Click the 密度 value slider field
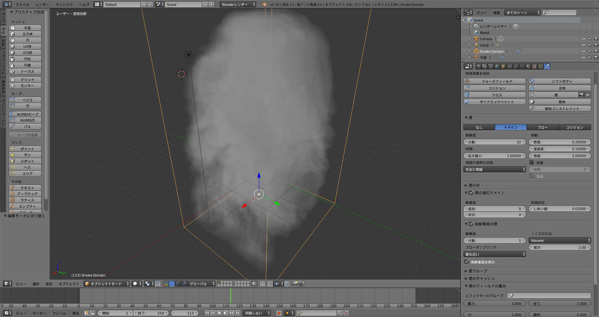Screen dimensions: 599x317 click(x=560, y=142)
